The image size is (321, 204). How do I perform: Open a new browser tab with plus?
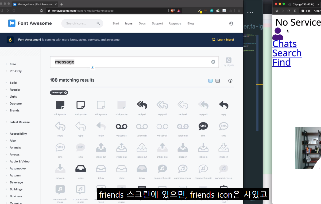click(x=61, y=4)
